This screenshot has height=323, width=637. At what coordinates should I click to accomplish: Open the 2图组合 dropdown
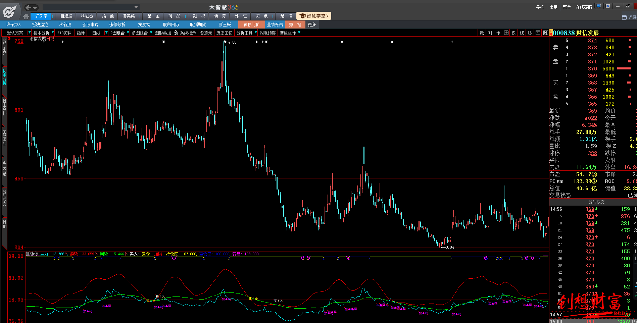128,33
